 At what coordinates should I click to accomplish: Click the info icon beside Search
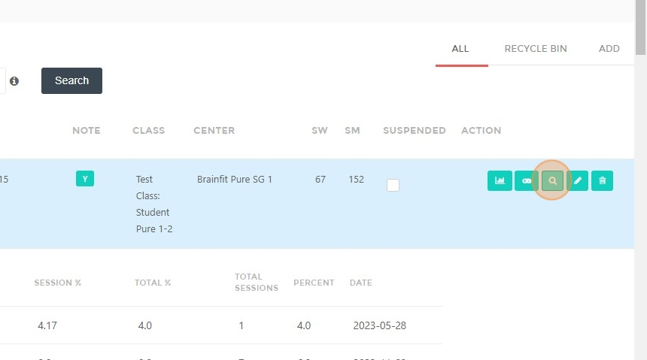click(x=14, y=81)
